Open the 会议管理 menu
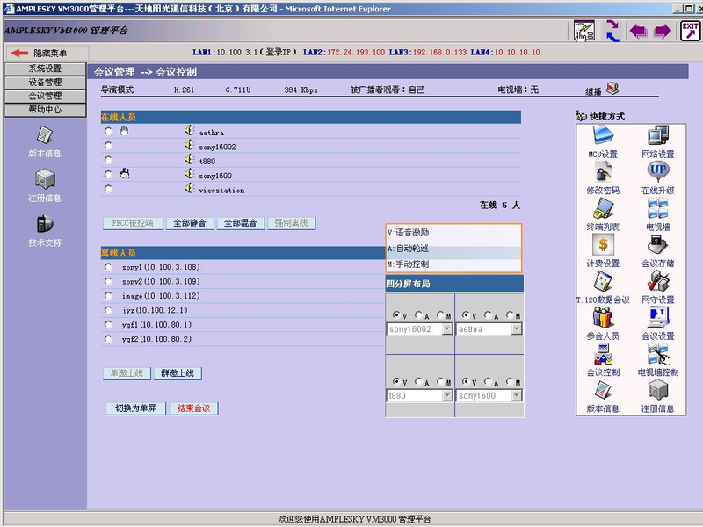Viewport: 703px width, 527px height. coord(46,97)
